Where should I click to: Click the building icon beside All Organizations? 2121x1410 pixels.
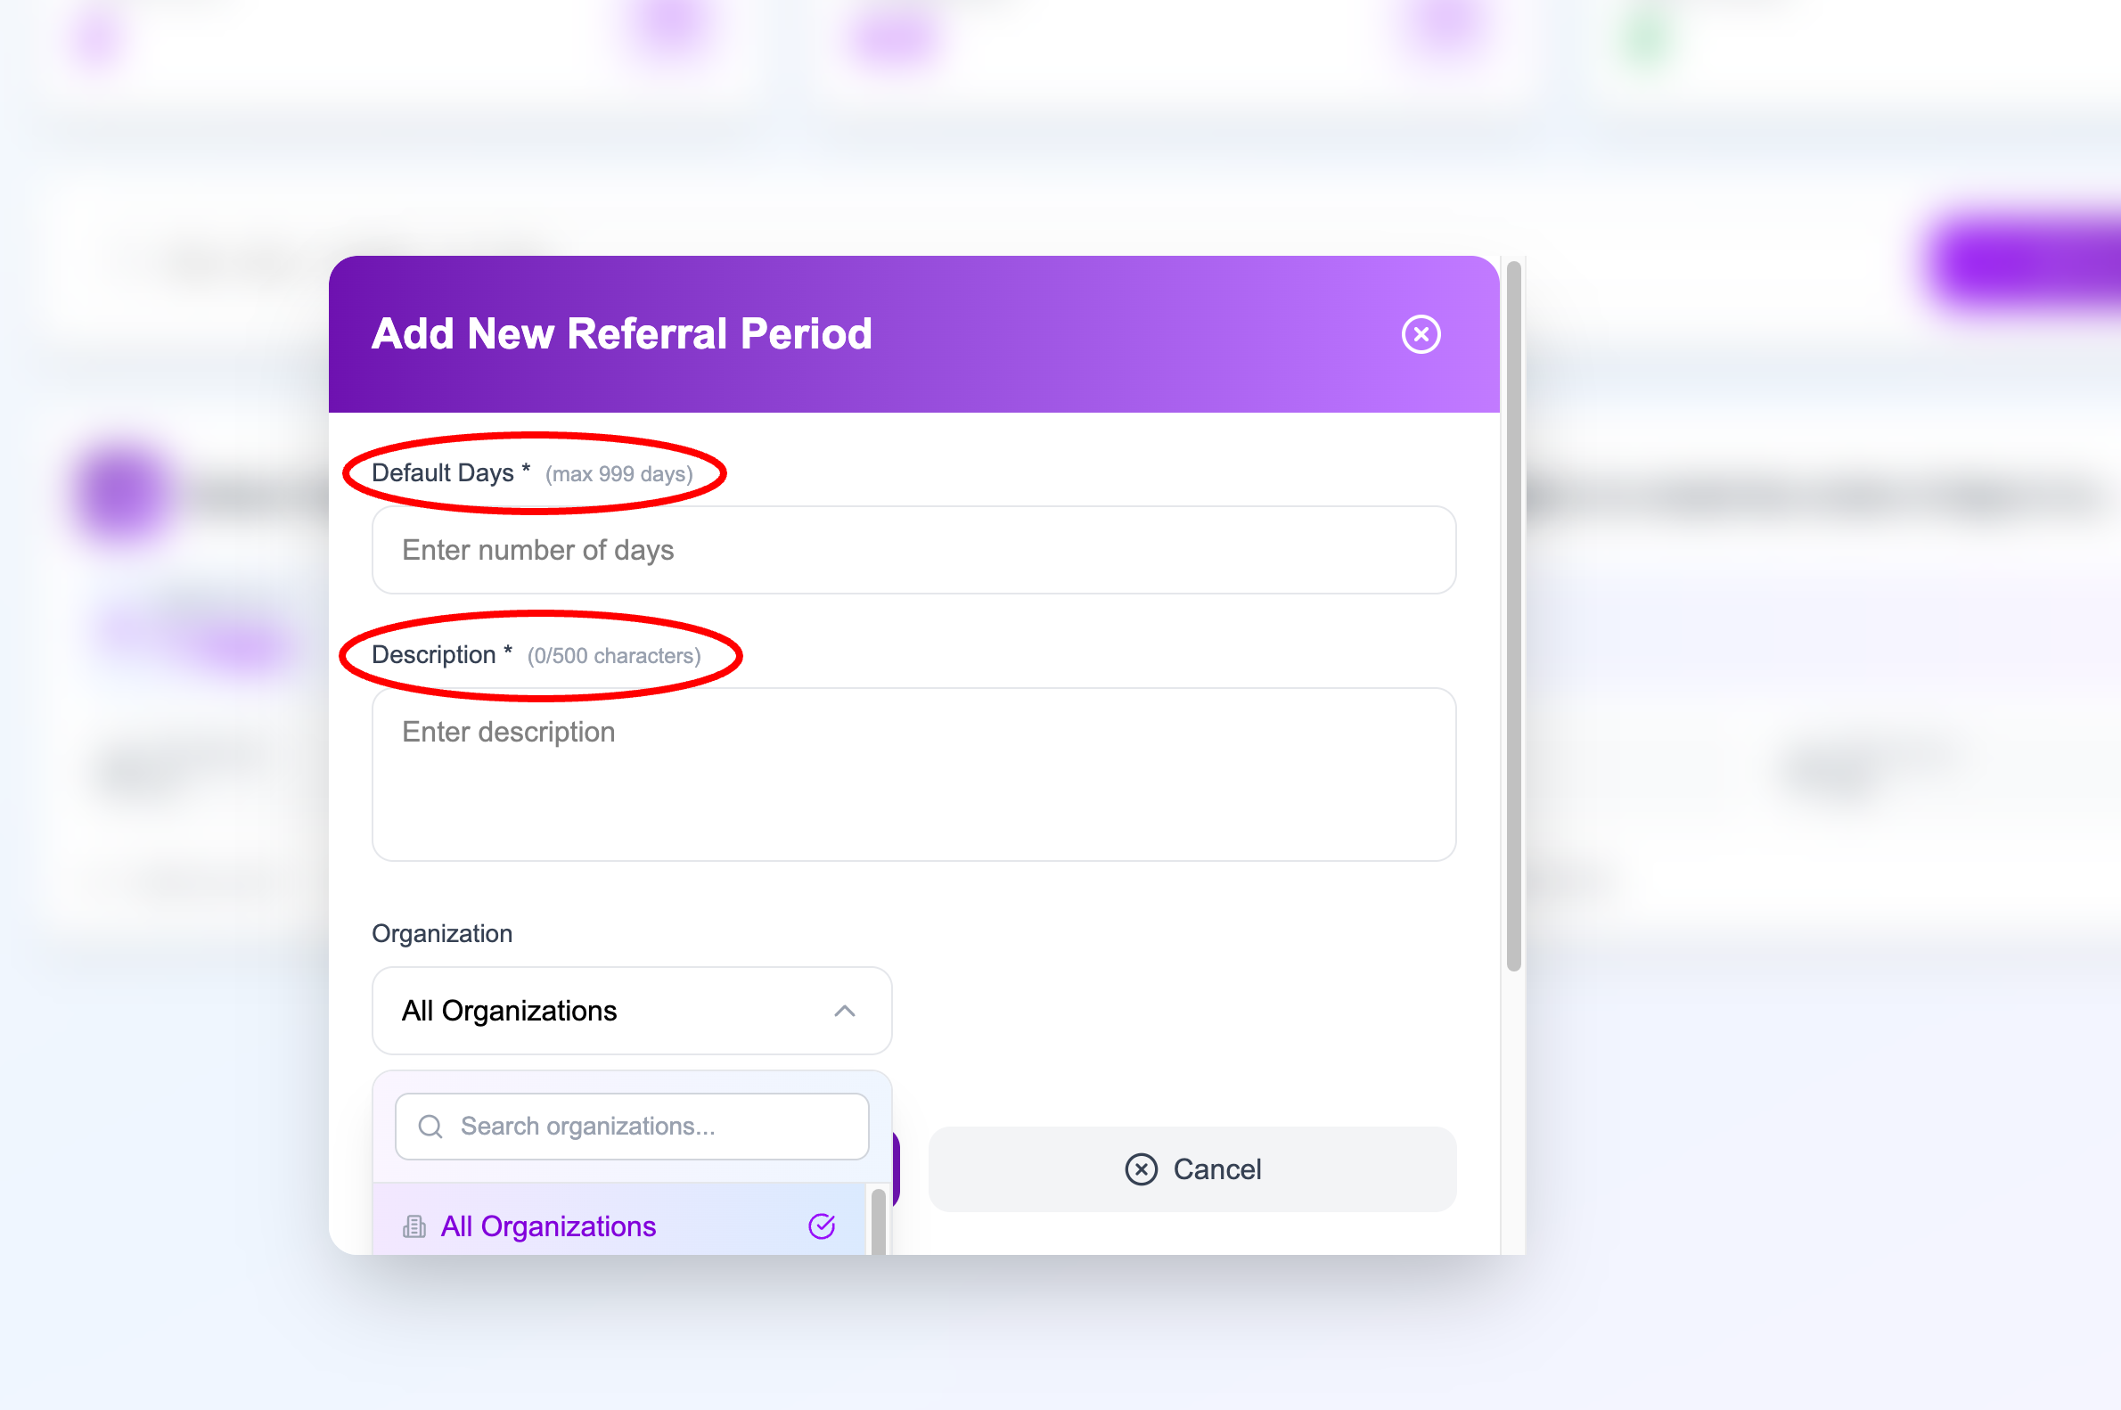tap(414, 1226)
